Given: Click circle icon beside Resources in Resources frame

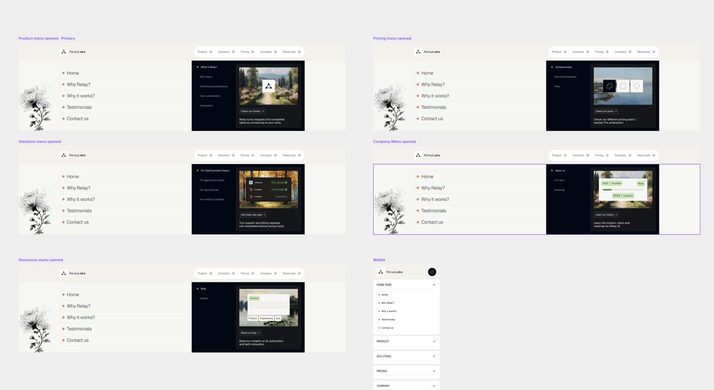Looking at the screenshot, I should tap(299, 273).
